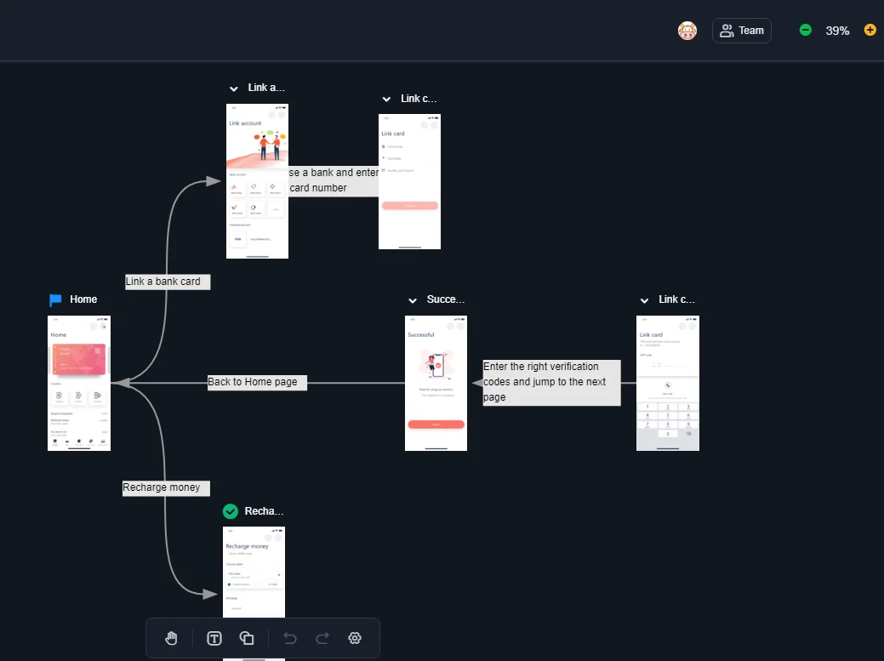Screen dimensions: 884x661
Task: Click the 39% zoom level
Action: pos(837,31)
